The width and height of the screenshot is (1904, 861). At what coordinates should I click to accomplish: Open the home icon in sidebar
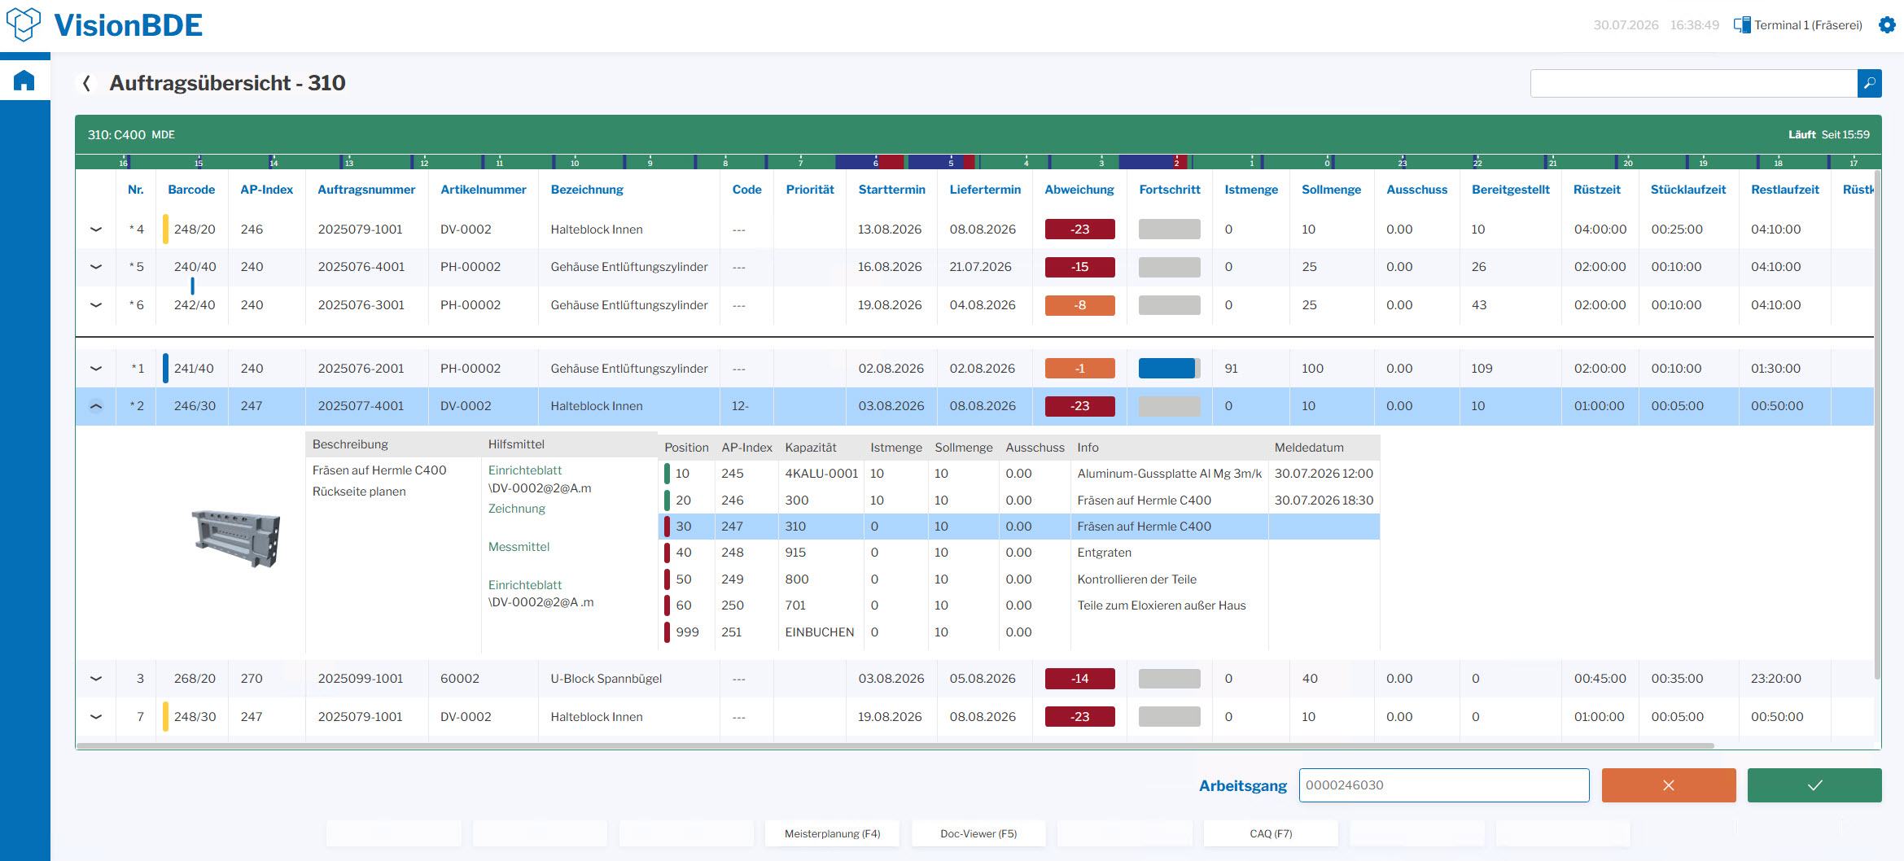[x=24, y=81]
